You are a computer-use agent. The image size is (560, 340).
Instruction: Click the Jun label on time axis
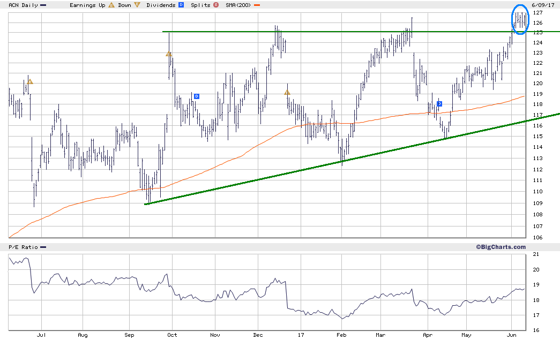pos(512,335)
